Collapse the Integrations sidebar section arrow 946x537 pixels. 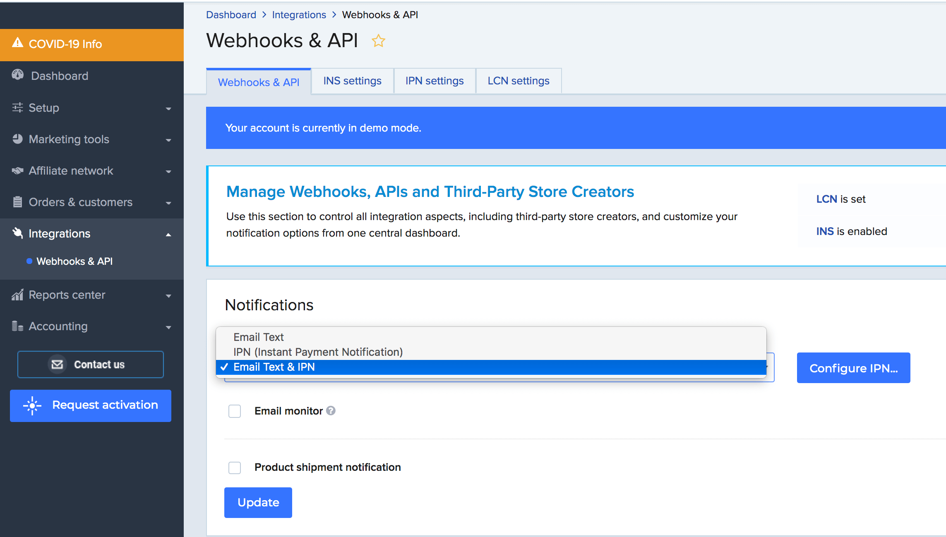168,235
